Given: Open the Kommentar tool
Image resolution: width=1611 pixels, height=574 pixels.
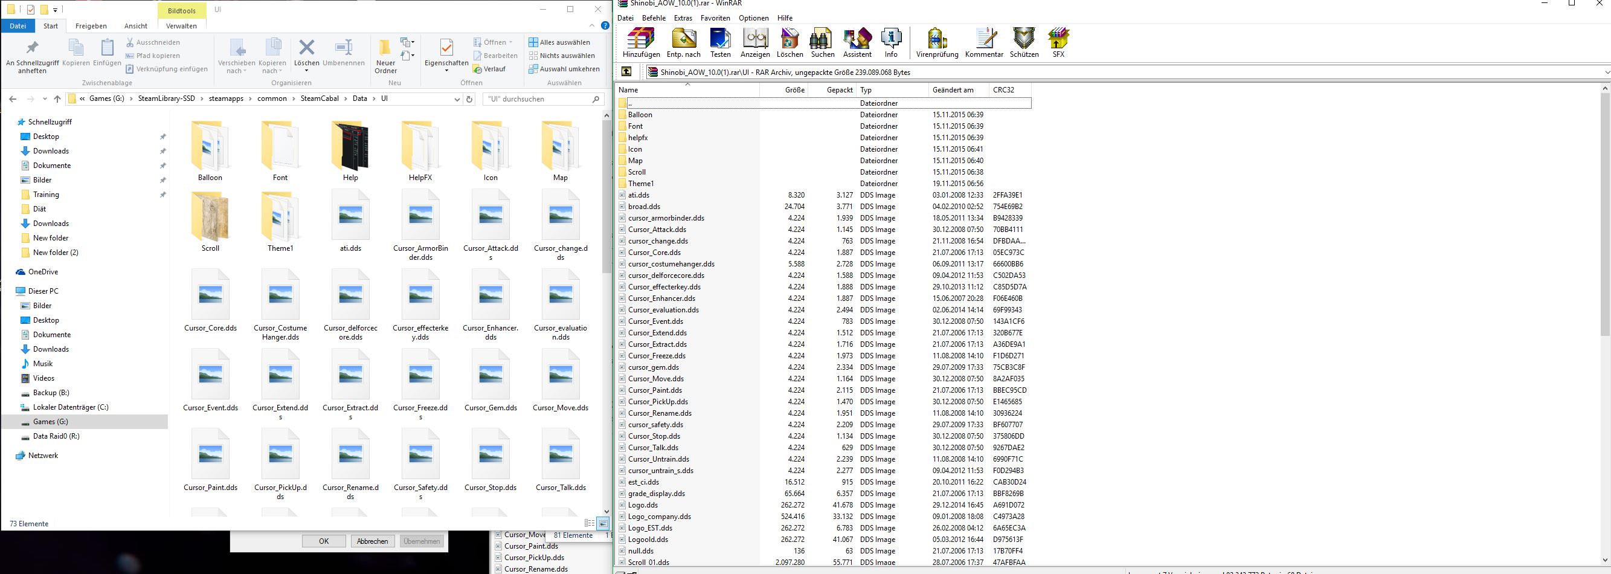Looking at the screenshot, I should (984, 42).
